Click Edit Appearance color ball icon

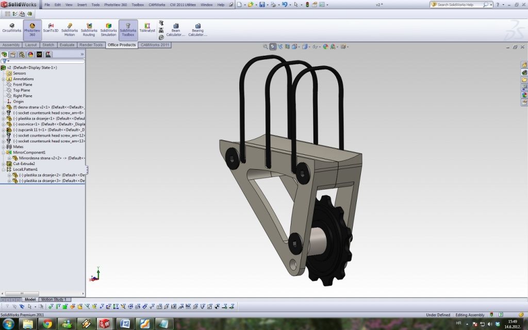325,47
